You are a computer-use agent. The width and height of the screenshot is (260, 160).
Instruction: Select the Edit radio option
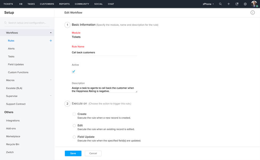74,126
